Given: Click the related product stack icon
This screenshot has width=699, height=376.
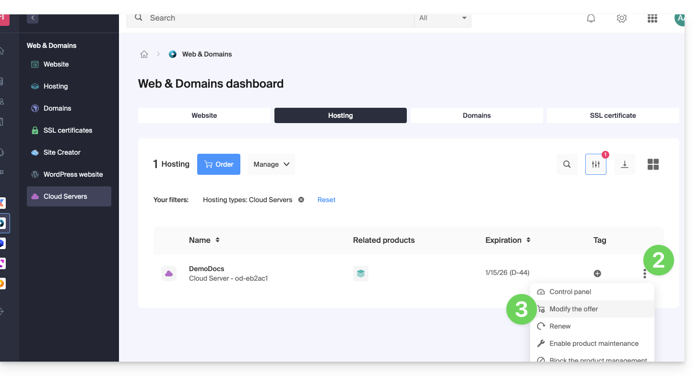Looking at the screenshot, I should [x=361, y=273].
